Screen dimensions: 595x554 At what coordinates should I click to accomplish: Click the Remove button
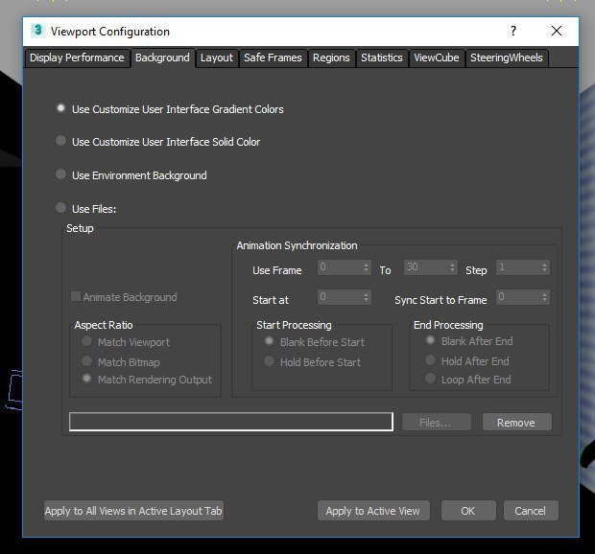[516, 422]
